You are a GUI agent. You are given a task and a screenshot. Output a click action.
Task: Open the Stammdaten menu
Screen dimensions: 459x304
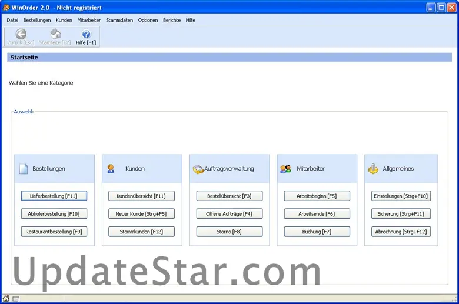119,20
